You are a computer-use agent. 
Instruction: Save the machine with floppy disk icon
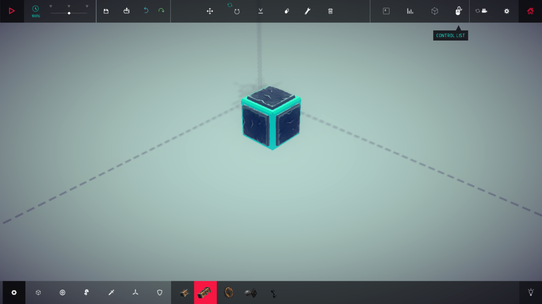[106, 11]
